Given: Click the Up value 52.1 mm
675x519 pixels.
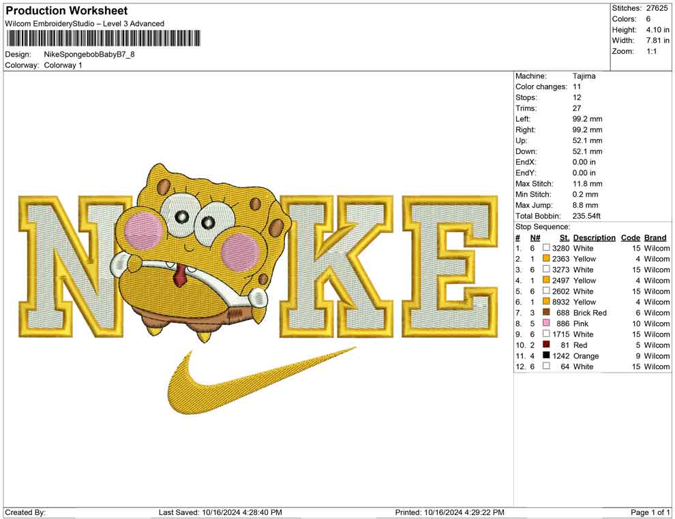Looking at the screenshot, I should point(588,140).
